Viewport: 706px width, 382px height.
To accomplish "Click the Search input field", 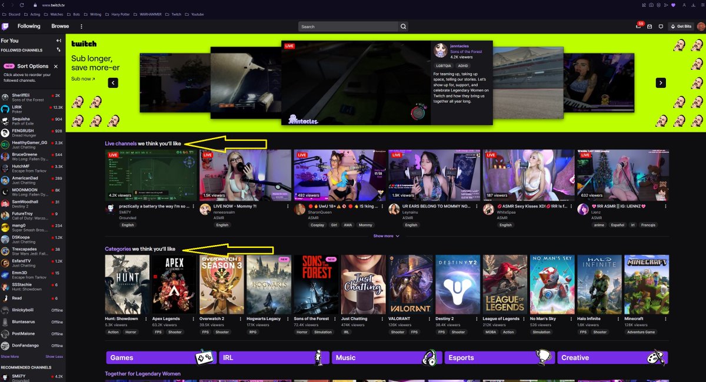I will click(348, 26).
